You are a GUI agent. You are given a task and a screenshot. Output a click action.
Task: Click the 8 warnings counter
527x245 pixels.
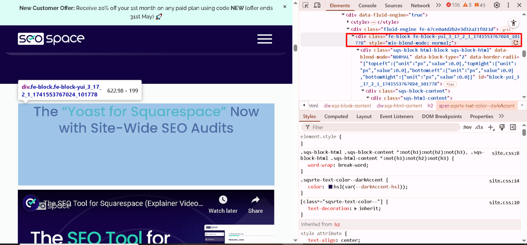pos(467,5)
